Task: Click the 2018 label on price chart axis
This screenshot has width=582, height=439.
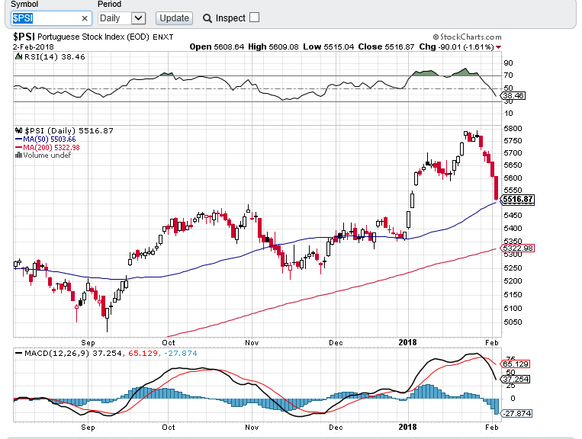Action: pyautogui.click(x=407, y=342)
